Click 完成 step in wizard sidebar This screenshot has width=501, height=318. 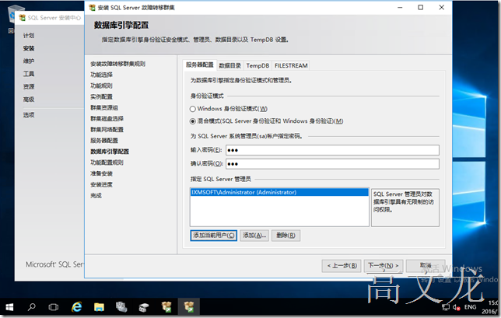96,195
